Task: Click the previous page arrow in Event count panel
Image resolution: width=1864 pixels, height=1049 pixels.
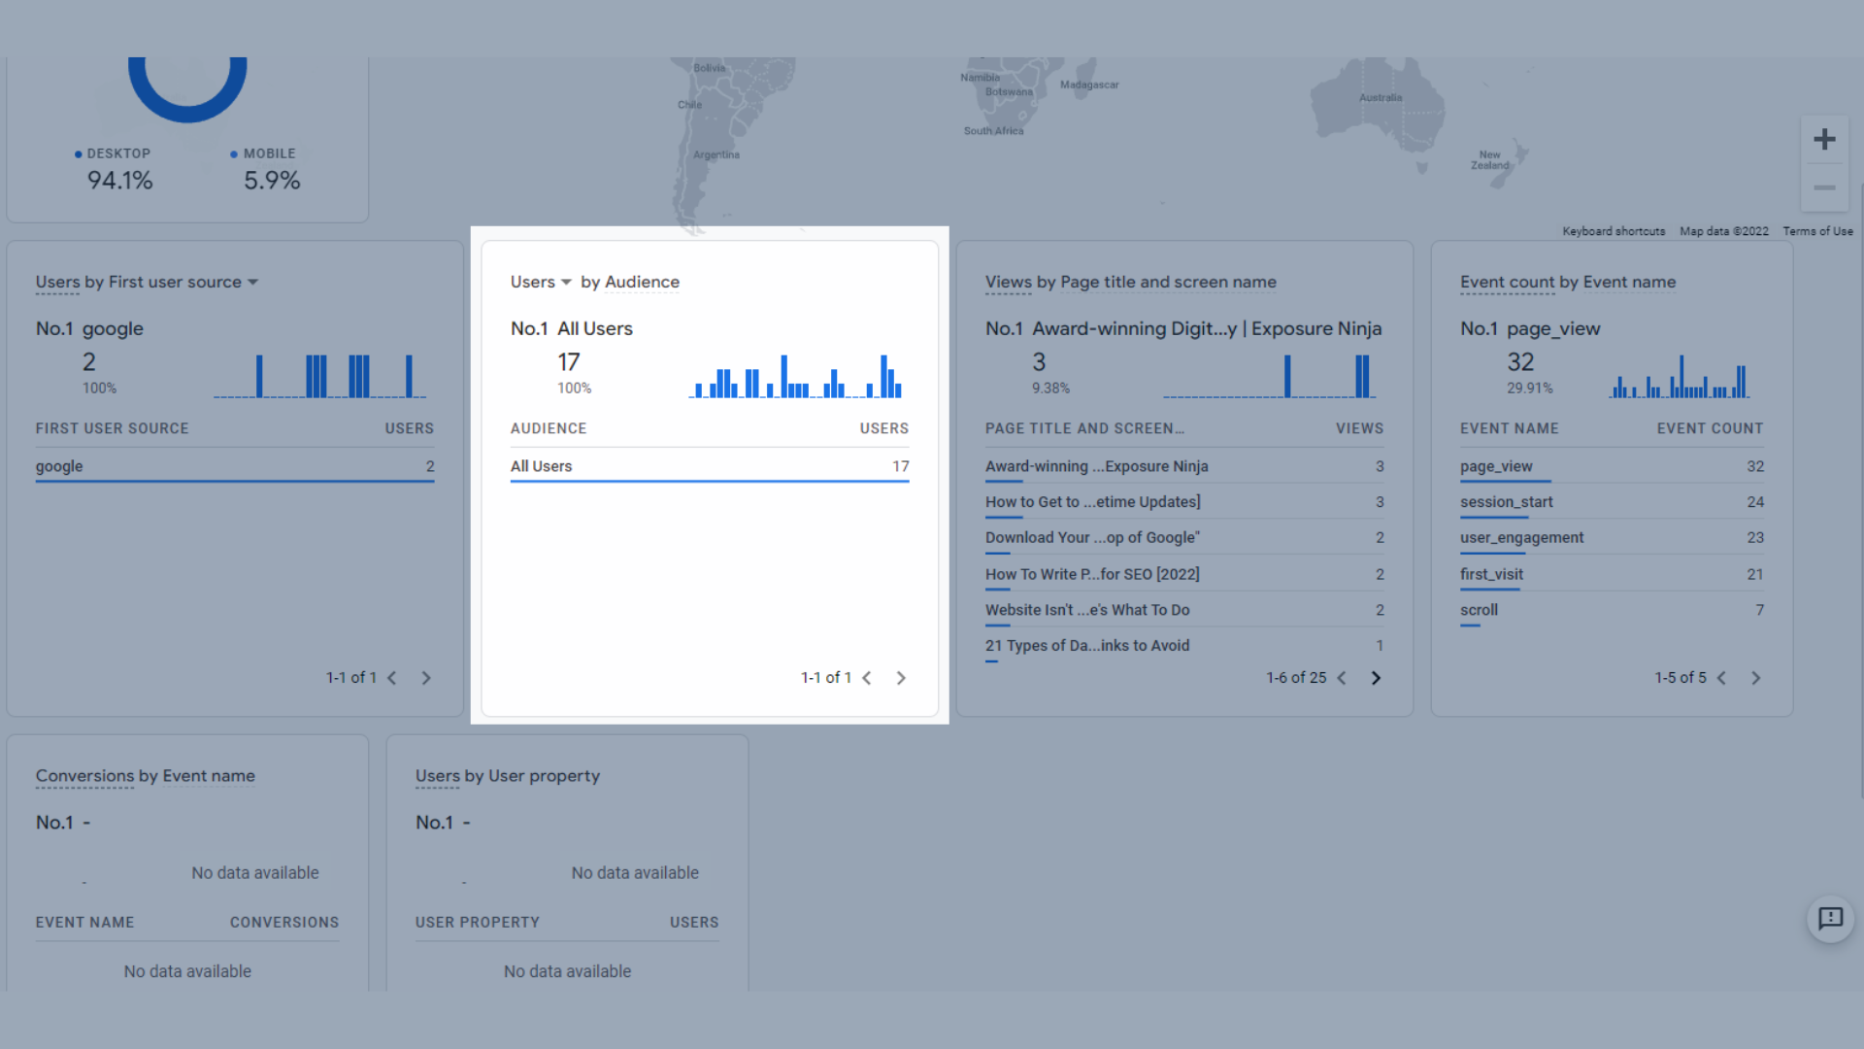Action: (1726, 676)
